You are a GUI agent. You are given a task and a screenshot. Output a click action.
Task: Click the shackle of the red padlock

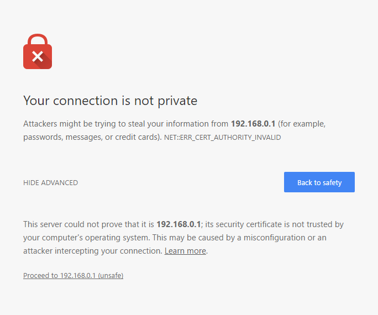38,39
